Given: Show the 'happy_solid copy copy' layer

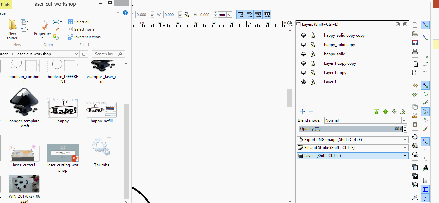Looking at the screenshot, I should [303, 35].
